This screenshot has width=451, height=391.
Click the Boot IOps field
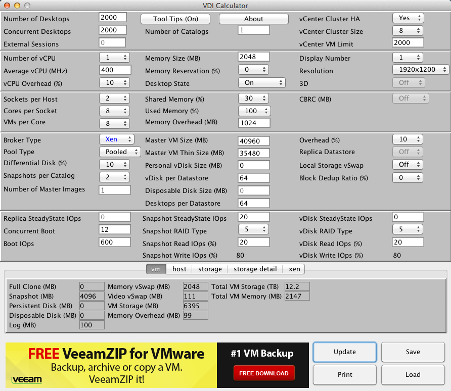[115, 242]
